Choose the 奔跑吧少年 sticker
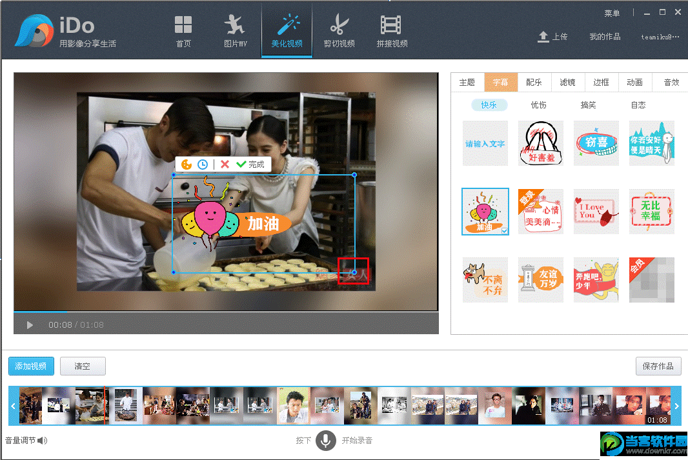This screenshot has width=688, height=460. pos(596,280)
